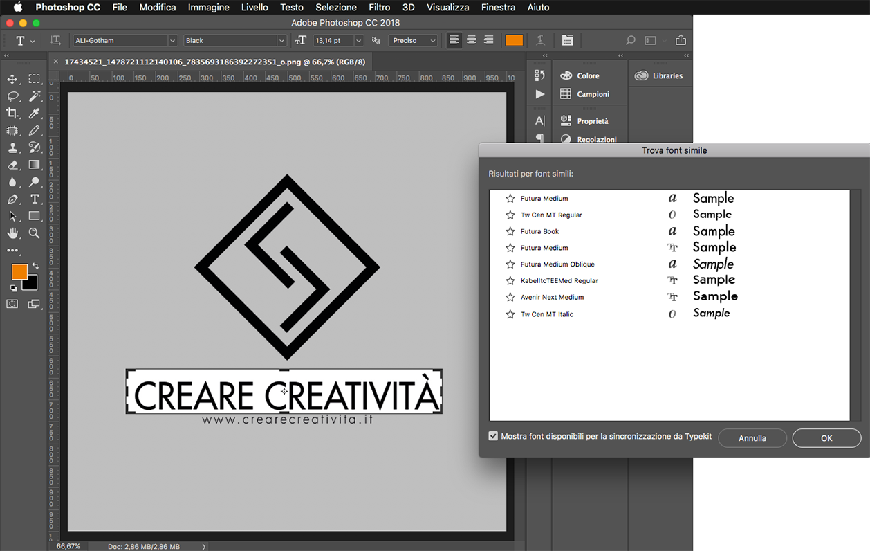
Task: Select the Lasso tool
Action: click(x=12, y=96)
